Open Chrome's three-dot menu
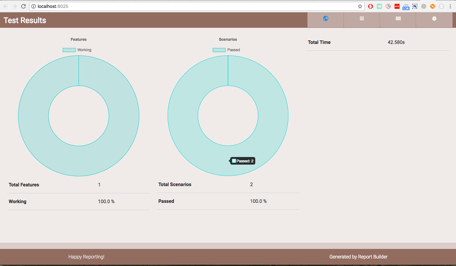This screenshot has height=266, width=456. pos(450,6)
